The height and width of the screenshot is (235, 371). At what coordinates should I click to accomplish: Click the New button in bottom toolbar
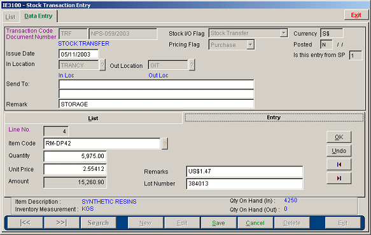click(x=145, y=223)
